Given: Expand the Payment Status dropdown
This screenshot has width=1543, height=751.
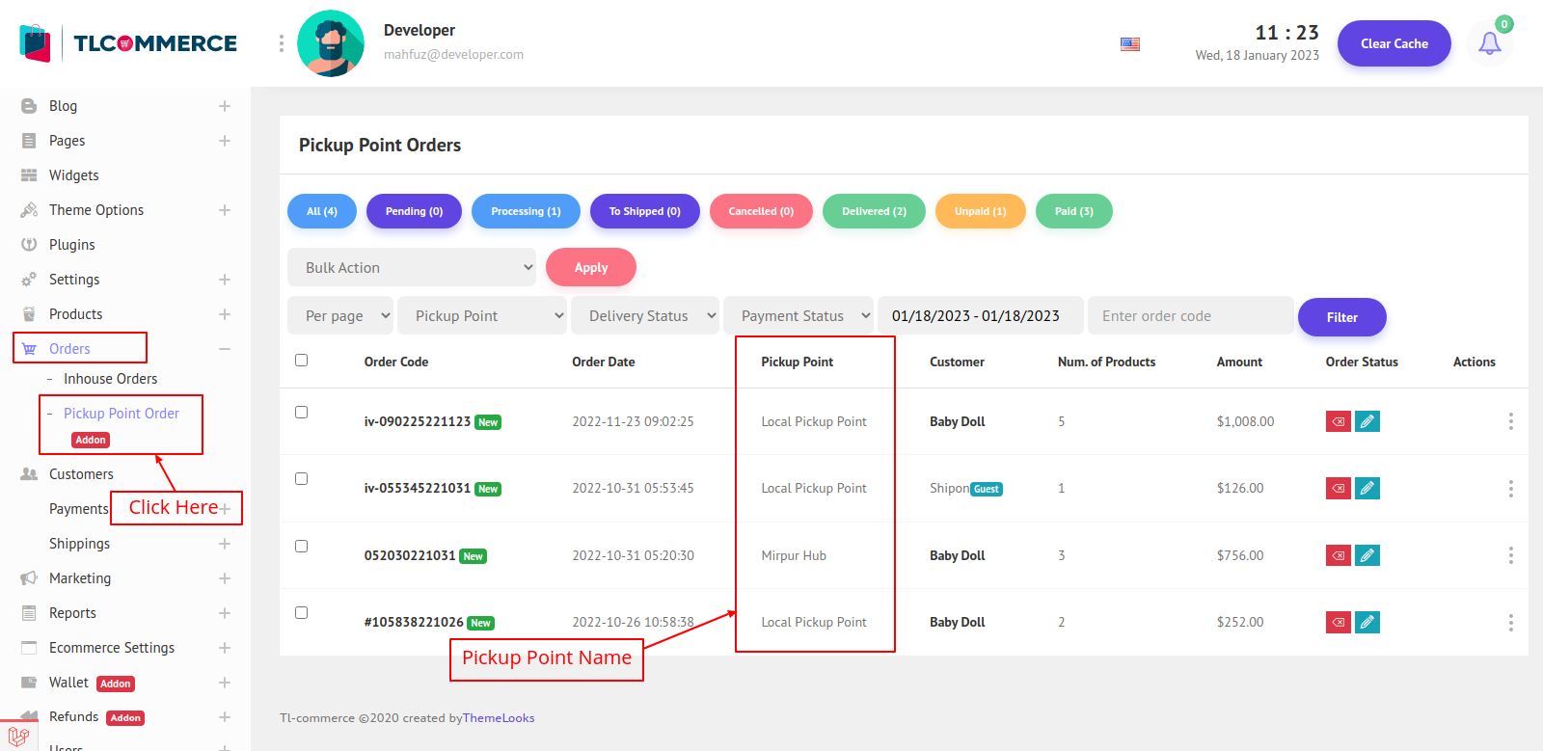Looking at the screenshot, I should point(798,316).
